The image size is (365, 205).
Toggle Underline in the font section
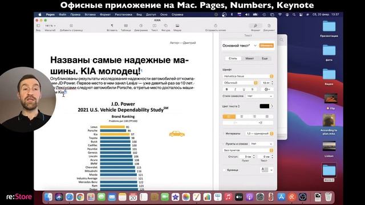click(x=244, y=89)
